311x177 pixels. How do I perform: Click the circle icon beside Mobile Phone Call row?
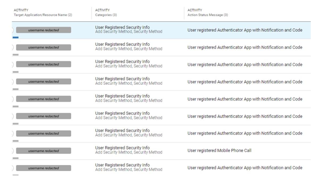(x=13, y=151)
